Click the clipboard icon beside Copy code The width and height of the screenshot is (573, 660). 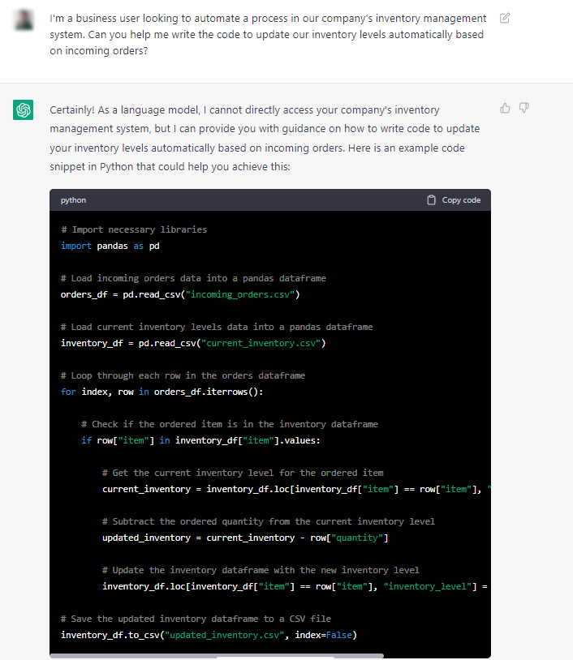[x=431, y=200]
